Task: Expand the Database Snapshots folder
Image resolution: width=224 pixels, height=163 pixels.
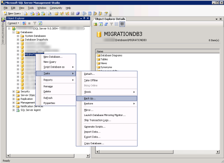Action: pos(18,40)
